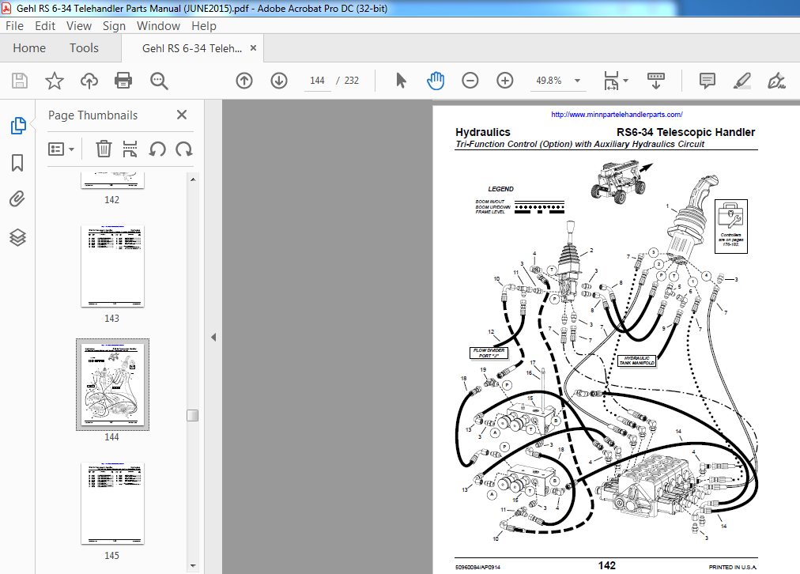The height and width of the screenshot is (574, 800).
Task: Open the Layers sidebar panel
Action: click(x=18, y=237)
